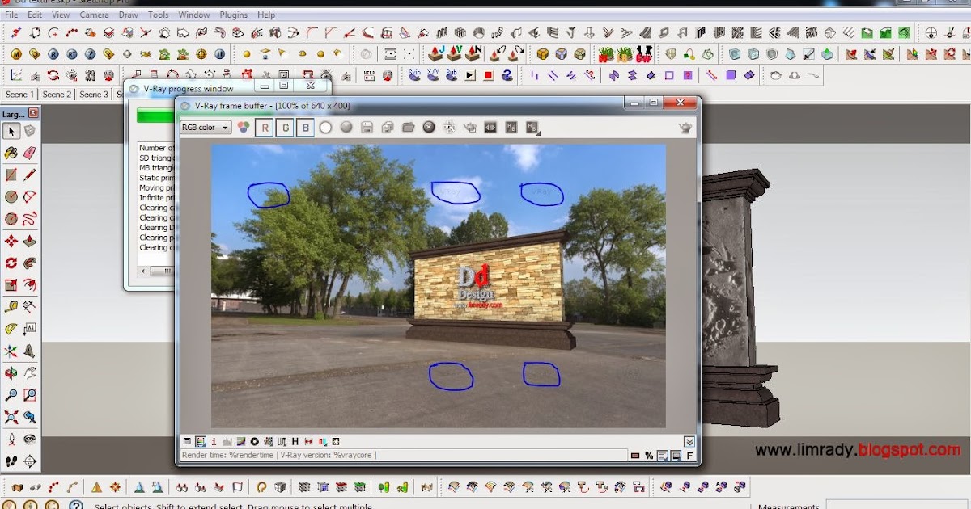This screenshot has width=971, height=509.
Task: Open the Edit menu
Action: coord(35,15)
